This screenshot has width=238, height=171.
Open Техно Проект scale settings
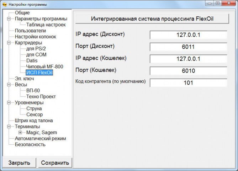41,97
